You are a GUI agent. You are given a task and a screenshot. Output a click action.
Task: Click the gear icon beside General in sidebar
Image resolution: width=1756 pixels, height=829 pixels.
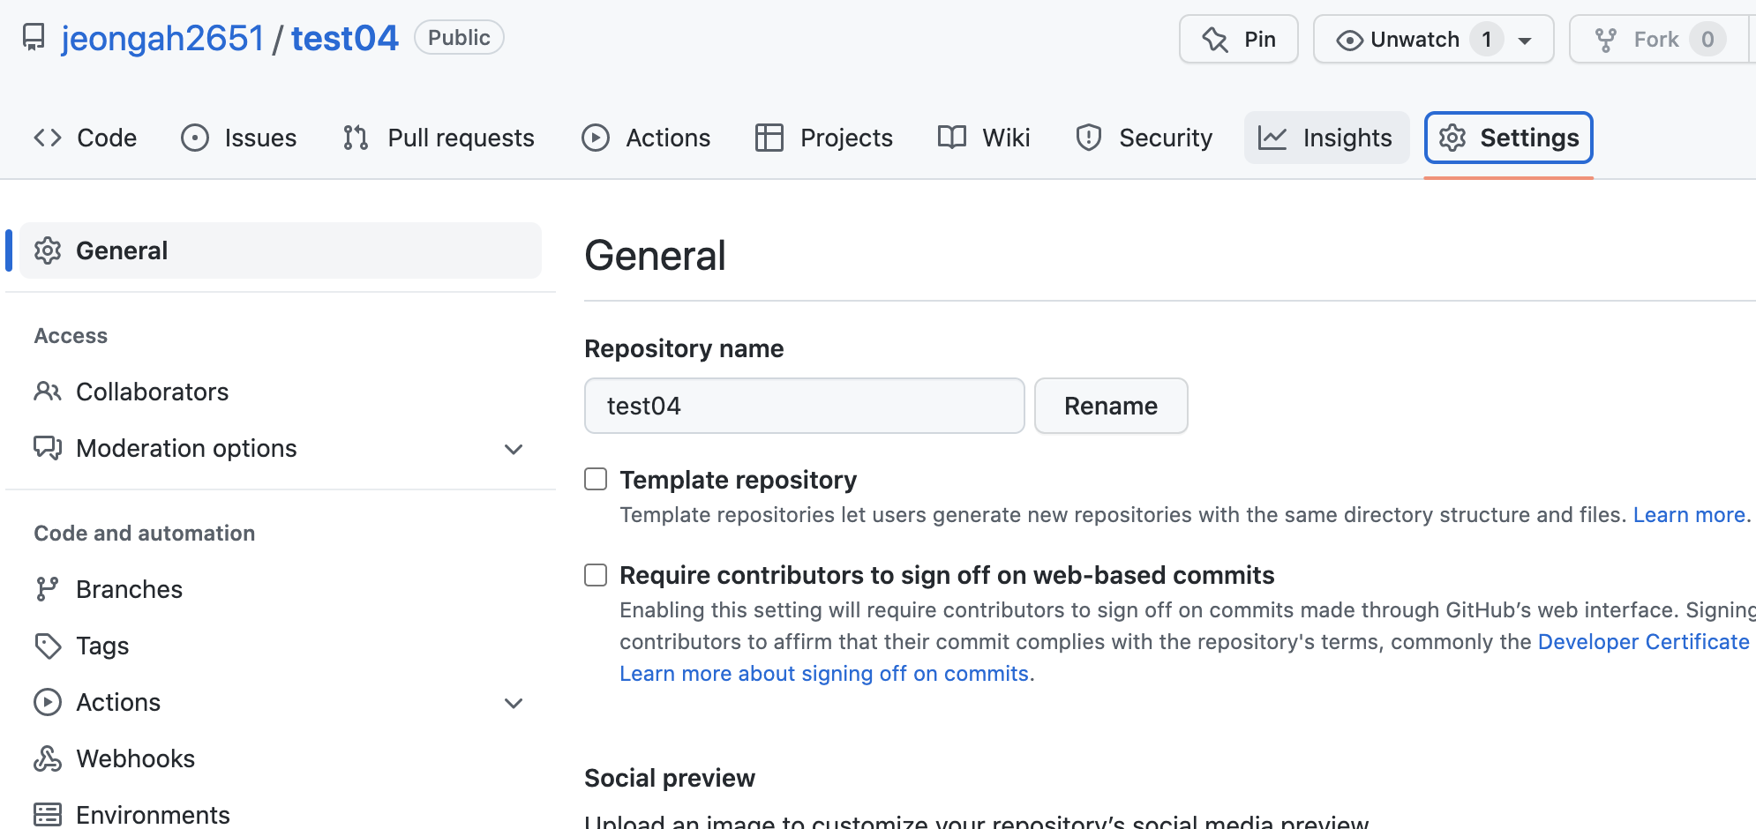48,250
